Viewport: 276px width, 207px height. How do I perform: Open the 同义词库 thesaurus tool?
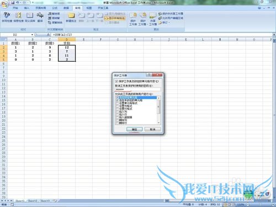[x=30, y=17]
